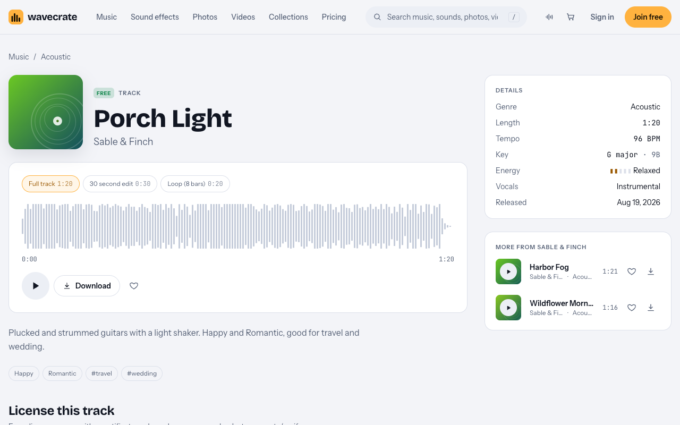Select the Full track 1:20 version

50,184
